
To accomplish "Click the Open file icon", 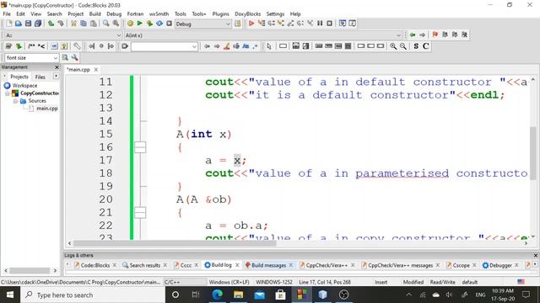I will pos(19,24).
